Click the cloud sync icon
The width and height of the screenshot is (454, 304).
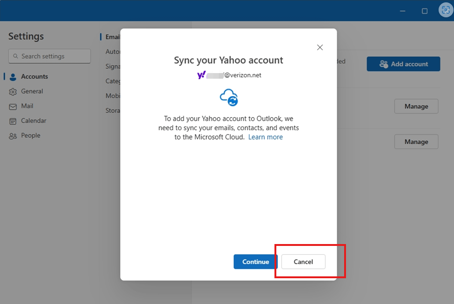click(229, 97)
